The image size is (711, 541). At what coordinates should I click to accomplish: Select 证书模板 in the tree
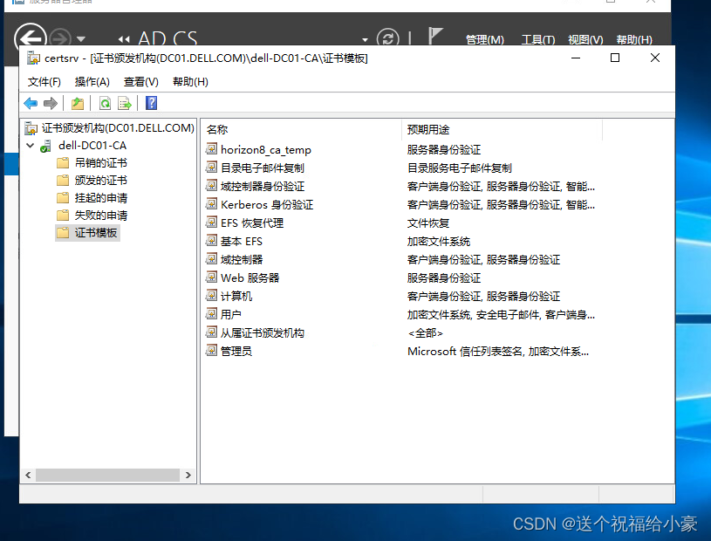pyautogui.click(x=96, y=233)
